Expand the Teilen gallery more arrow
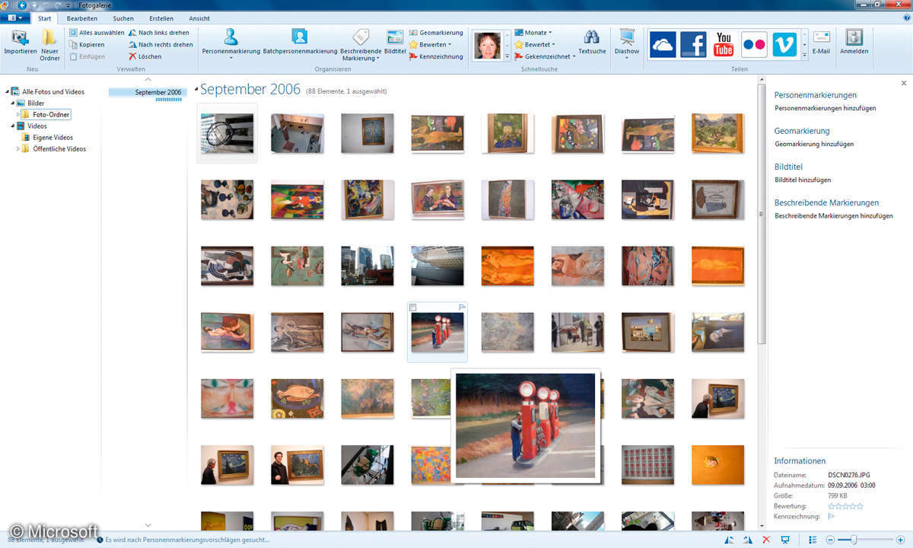The image size is (913, 548). pyautogui.click(x=805, y=55)
